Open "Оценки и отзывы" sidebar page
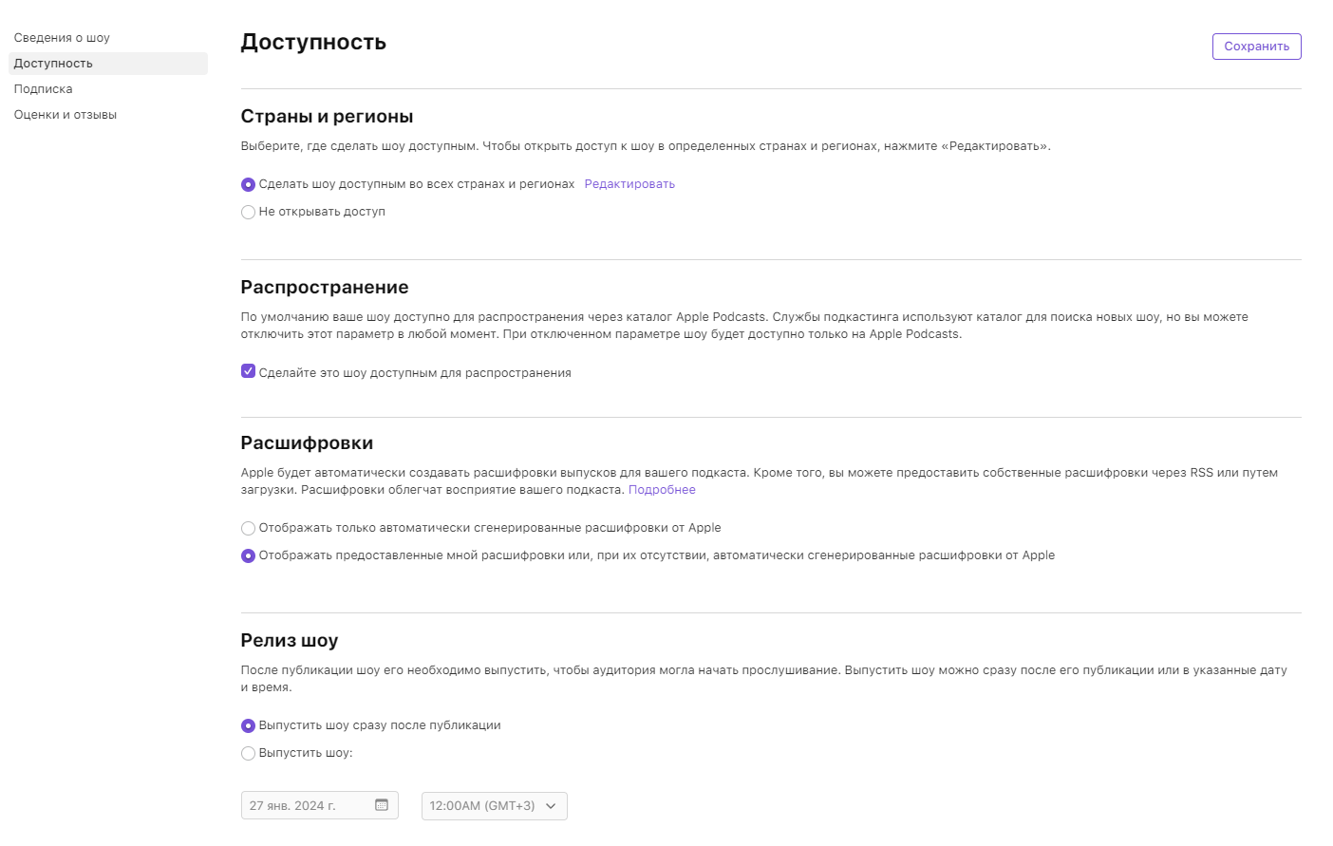 point(65,115)
